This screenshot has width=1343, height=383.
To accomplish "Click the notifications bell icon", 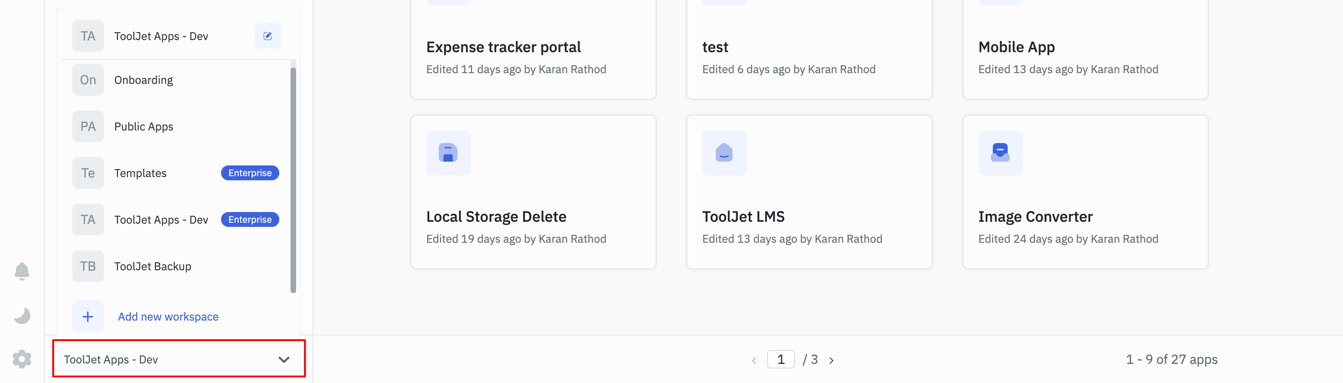I will tap(22, 271).
